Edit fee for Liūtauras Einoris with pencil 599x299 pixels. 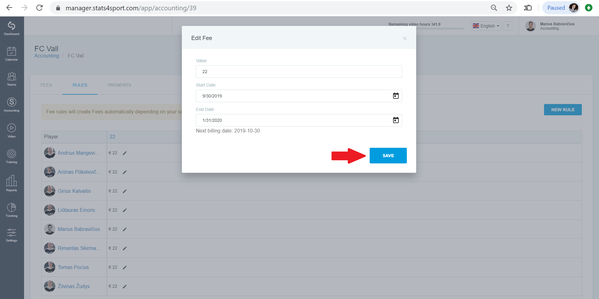pyautogui.click(x=125, y=210)
